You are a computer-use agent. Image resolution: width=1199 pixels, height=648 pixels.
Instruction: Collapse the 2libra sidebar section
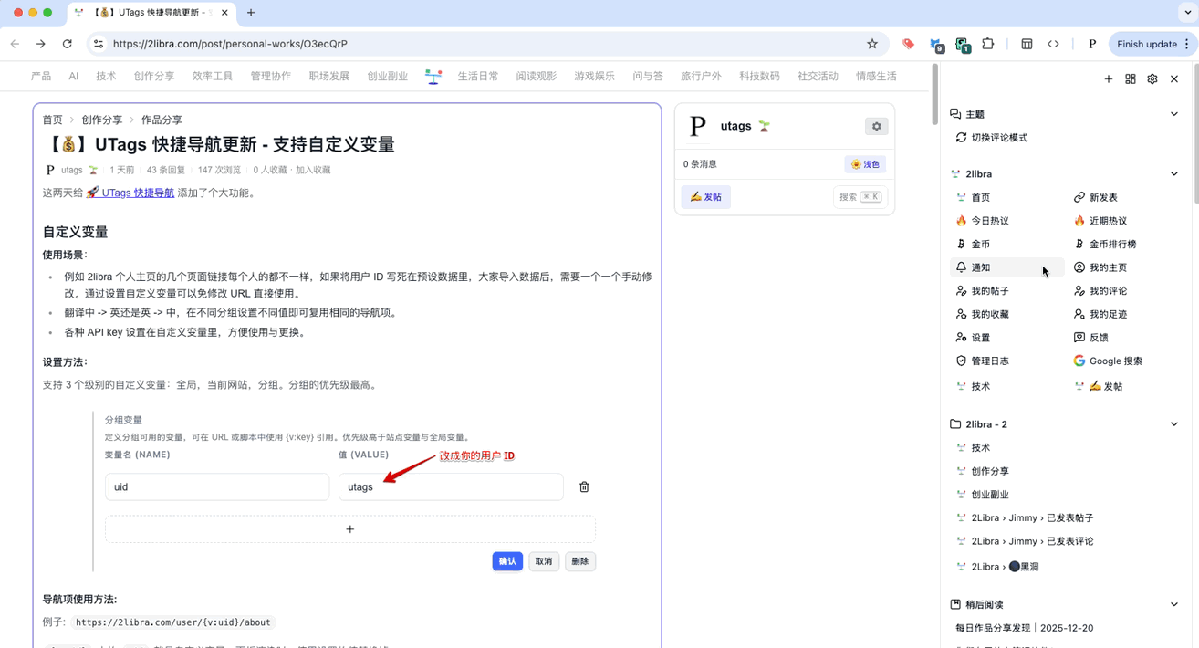point(1175,173)
